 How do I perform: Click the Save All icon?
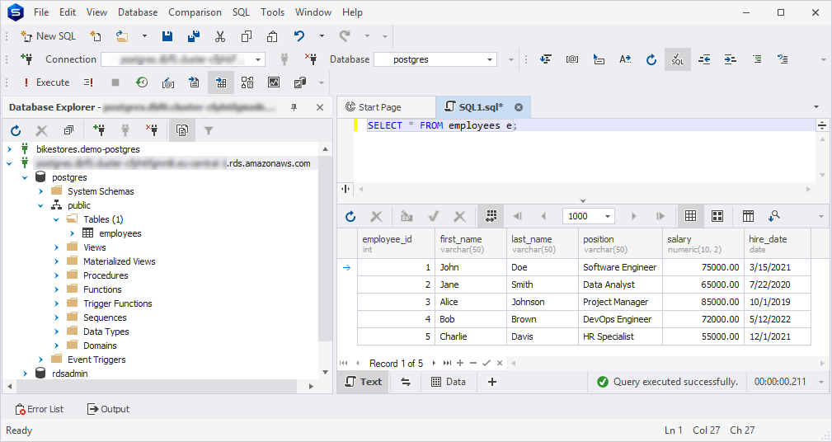(194, 36)
